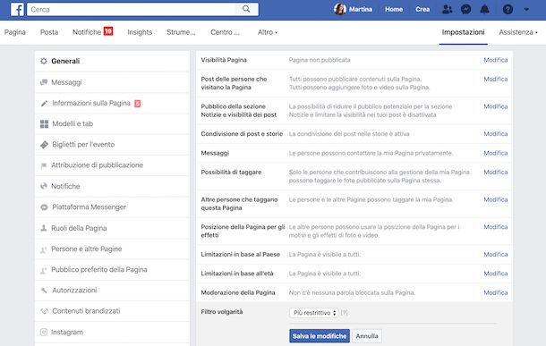Click the Contenuti brandizzati handshake icon
This screenshot has width=546, height=346.
click(44, 311)
